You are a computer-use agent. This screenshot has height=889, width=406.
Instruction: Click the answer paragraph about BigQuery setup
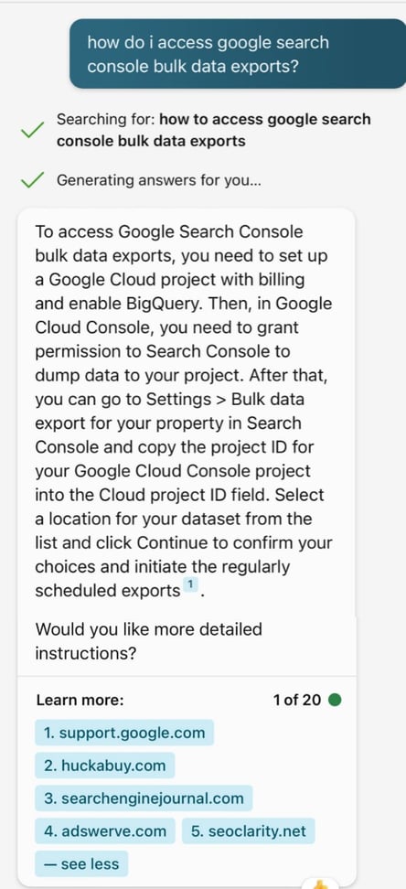point(183,411)
